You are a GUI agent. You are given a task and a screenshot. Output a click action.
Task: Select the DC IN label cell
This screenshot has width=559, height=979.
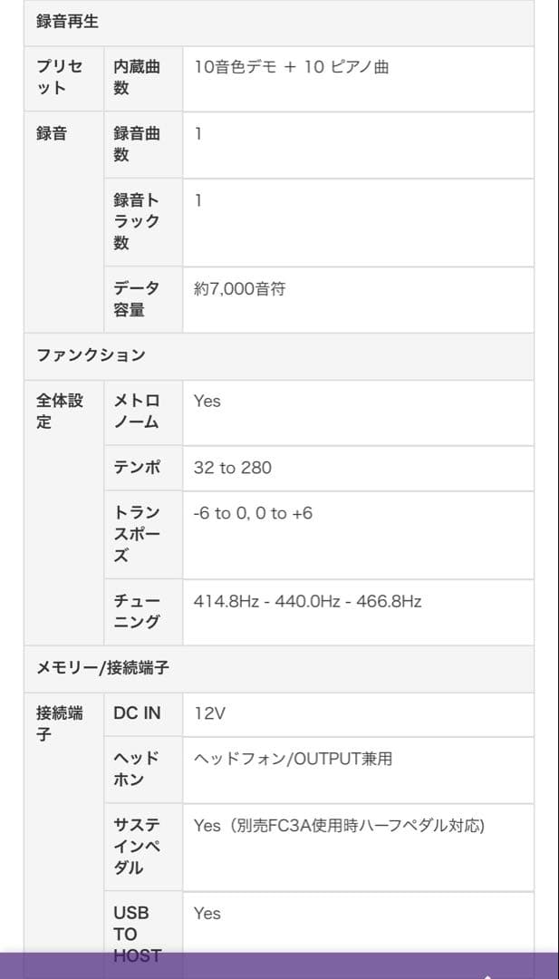137,713
